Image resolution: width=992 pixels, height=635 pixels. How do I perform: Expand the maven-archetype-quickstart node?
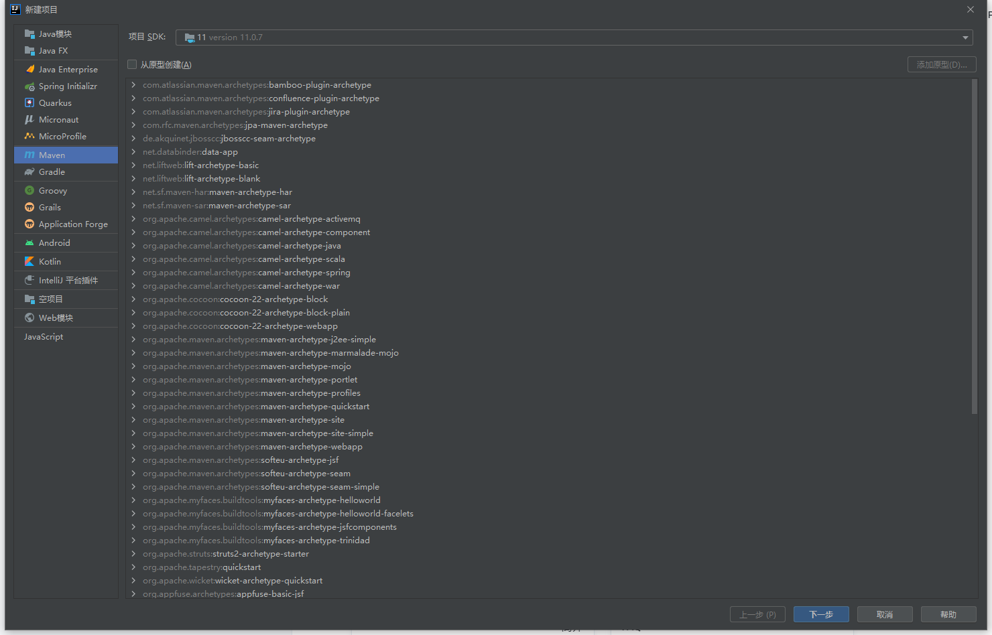click(133, 407)
